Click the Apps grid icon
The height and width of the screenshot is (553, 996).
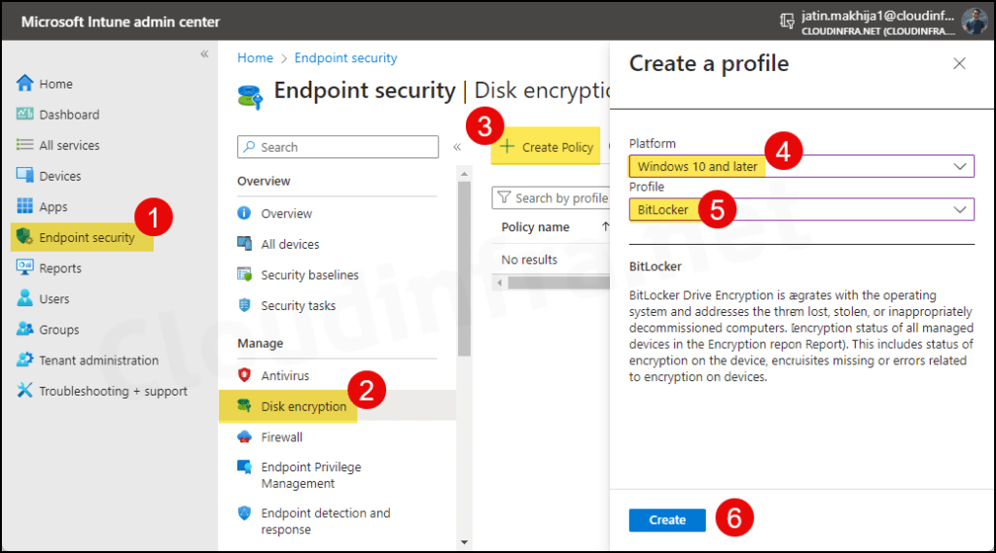click(24, 206)
